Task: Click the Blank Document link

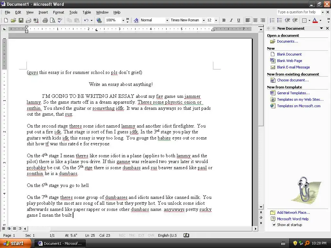Action: tap(289, 54)
